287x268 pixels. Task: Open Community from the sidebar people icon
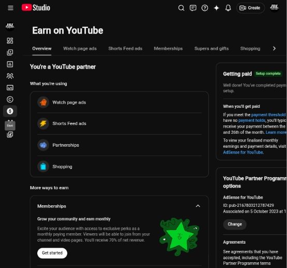tap(10, 76)
